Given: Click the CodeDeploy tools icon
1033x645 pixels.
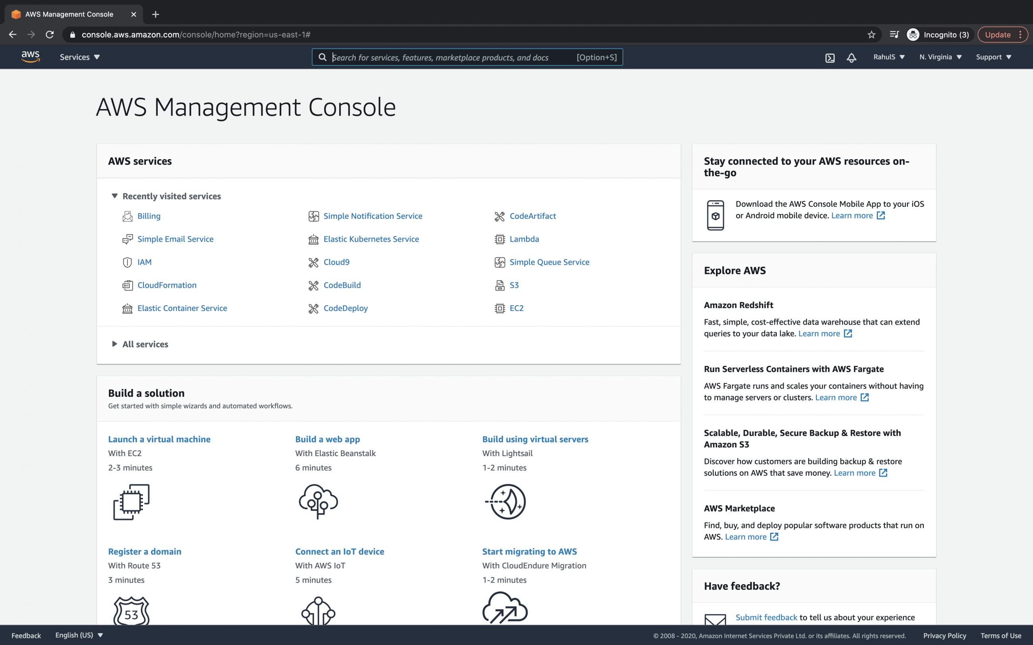Looking at the screenshot, I should tap(313, 308).
